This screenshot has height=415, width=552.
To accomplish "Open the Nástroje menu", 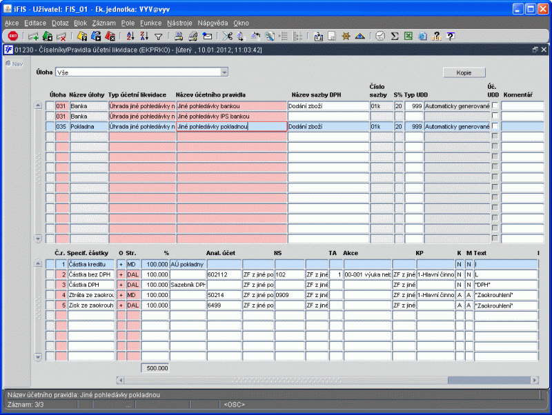I will [179, 23].
